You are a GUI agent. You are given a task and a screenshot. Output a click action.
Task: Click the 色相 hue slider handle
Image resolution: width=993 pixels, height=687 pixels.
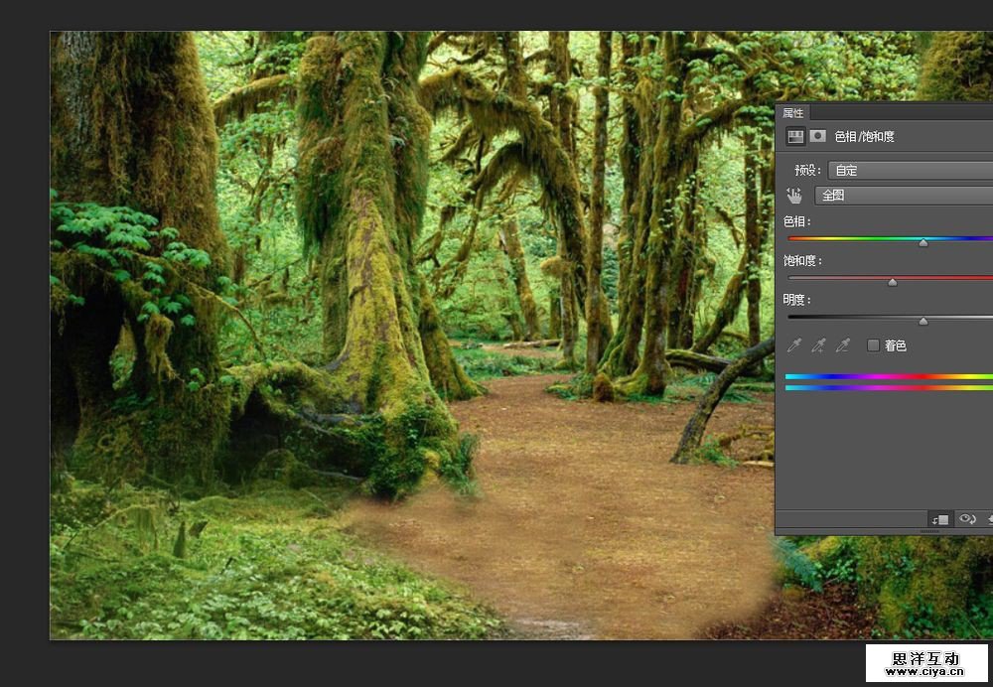pos(923,242)
